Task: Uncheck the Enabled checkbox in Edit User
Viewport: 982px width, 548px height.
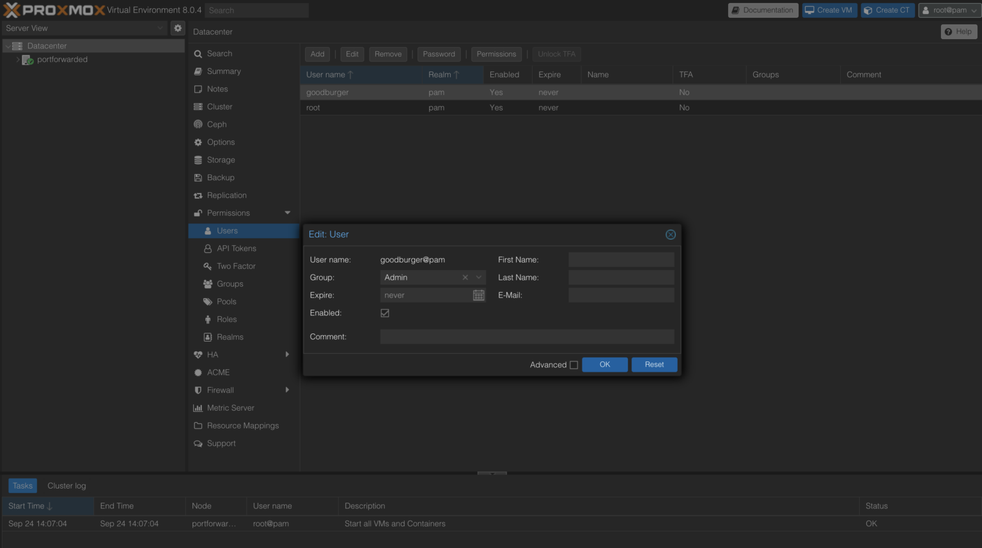Action: (x=385, y=313)
